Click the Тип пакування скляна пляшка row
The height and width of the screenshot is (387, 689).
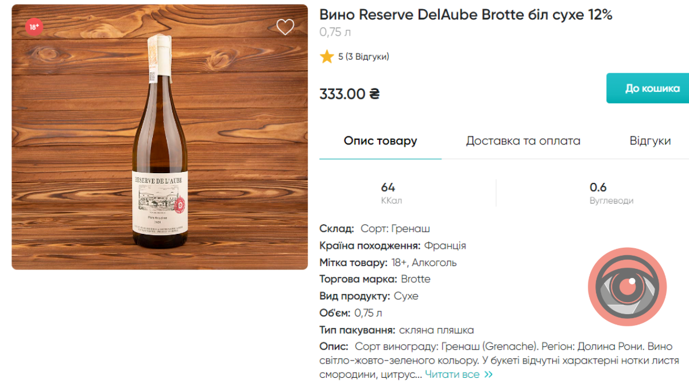coord(396,330)
